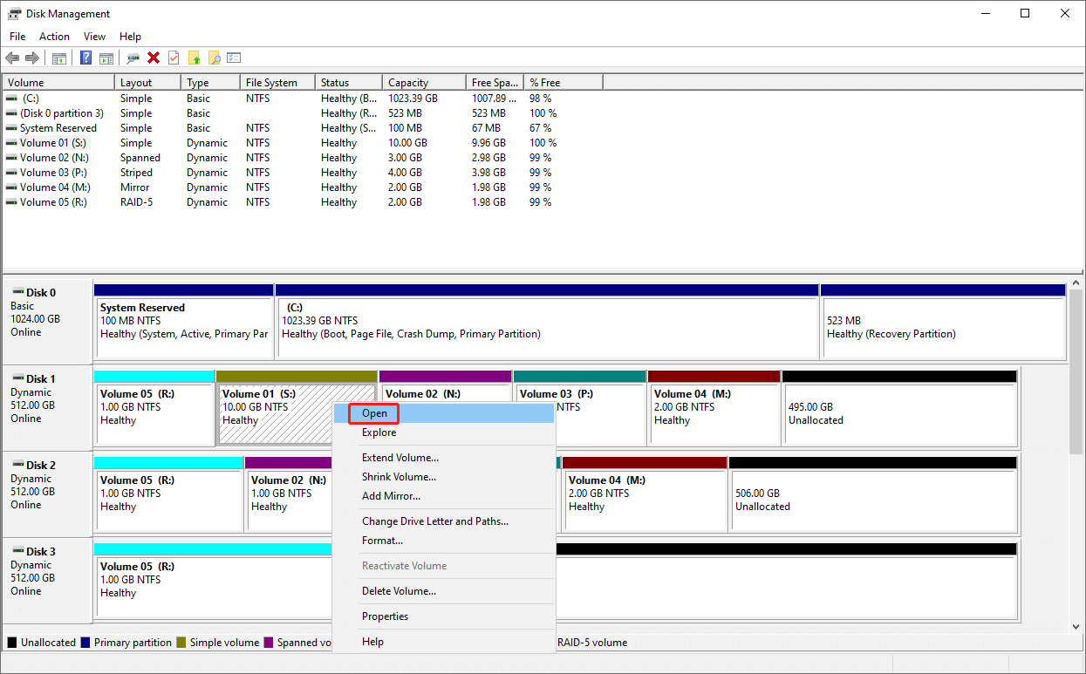Image resolution: width=1086 pixels, height=674 pixels.
Task: Click the olive Simple volume legend swatch
Action: click(x=181, y=643)
